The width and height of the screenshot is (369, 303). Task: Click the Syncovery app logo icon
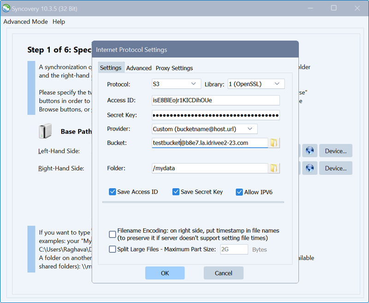click(6, 8)
